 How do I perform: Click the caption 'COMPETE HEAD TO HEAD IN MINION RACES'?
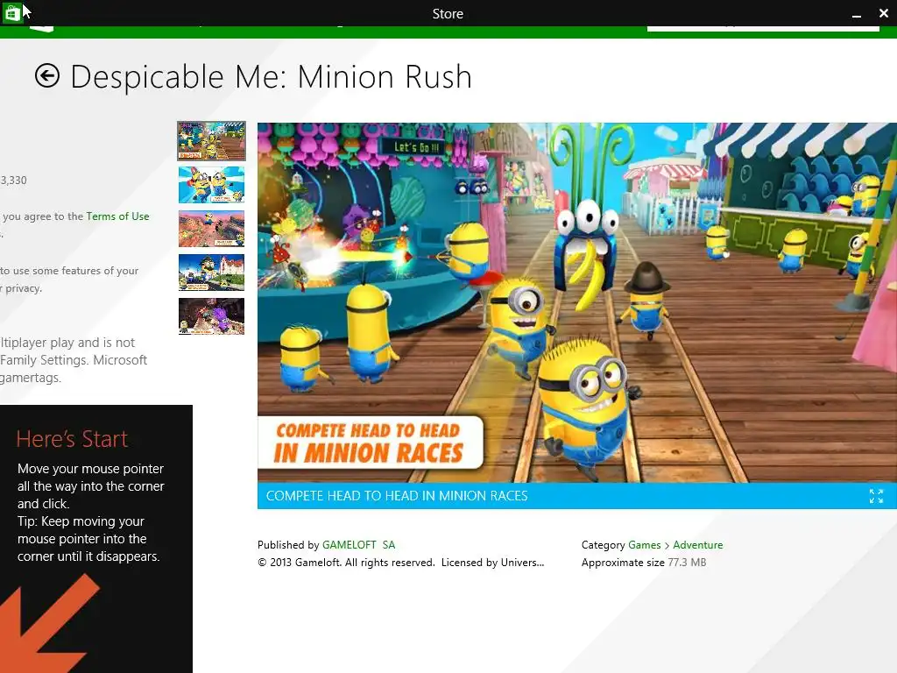click(397, 496)
